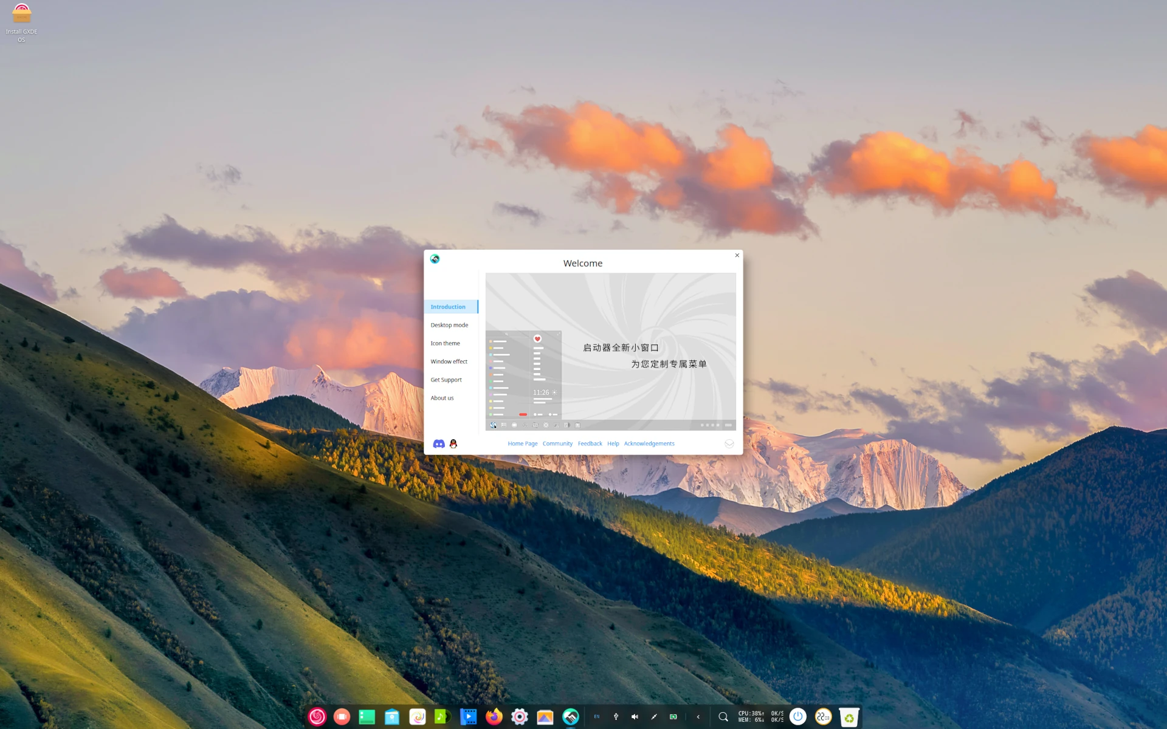The width and height of the screenshot is (1167, 729).
Task: Open the Settings gear in dock
Action: [519, 717]
